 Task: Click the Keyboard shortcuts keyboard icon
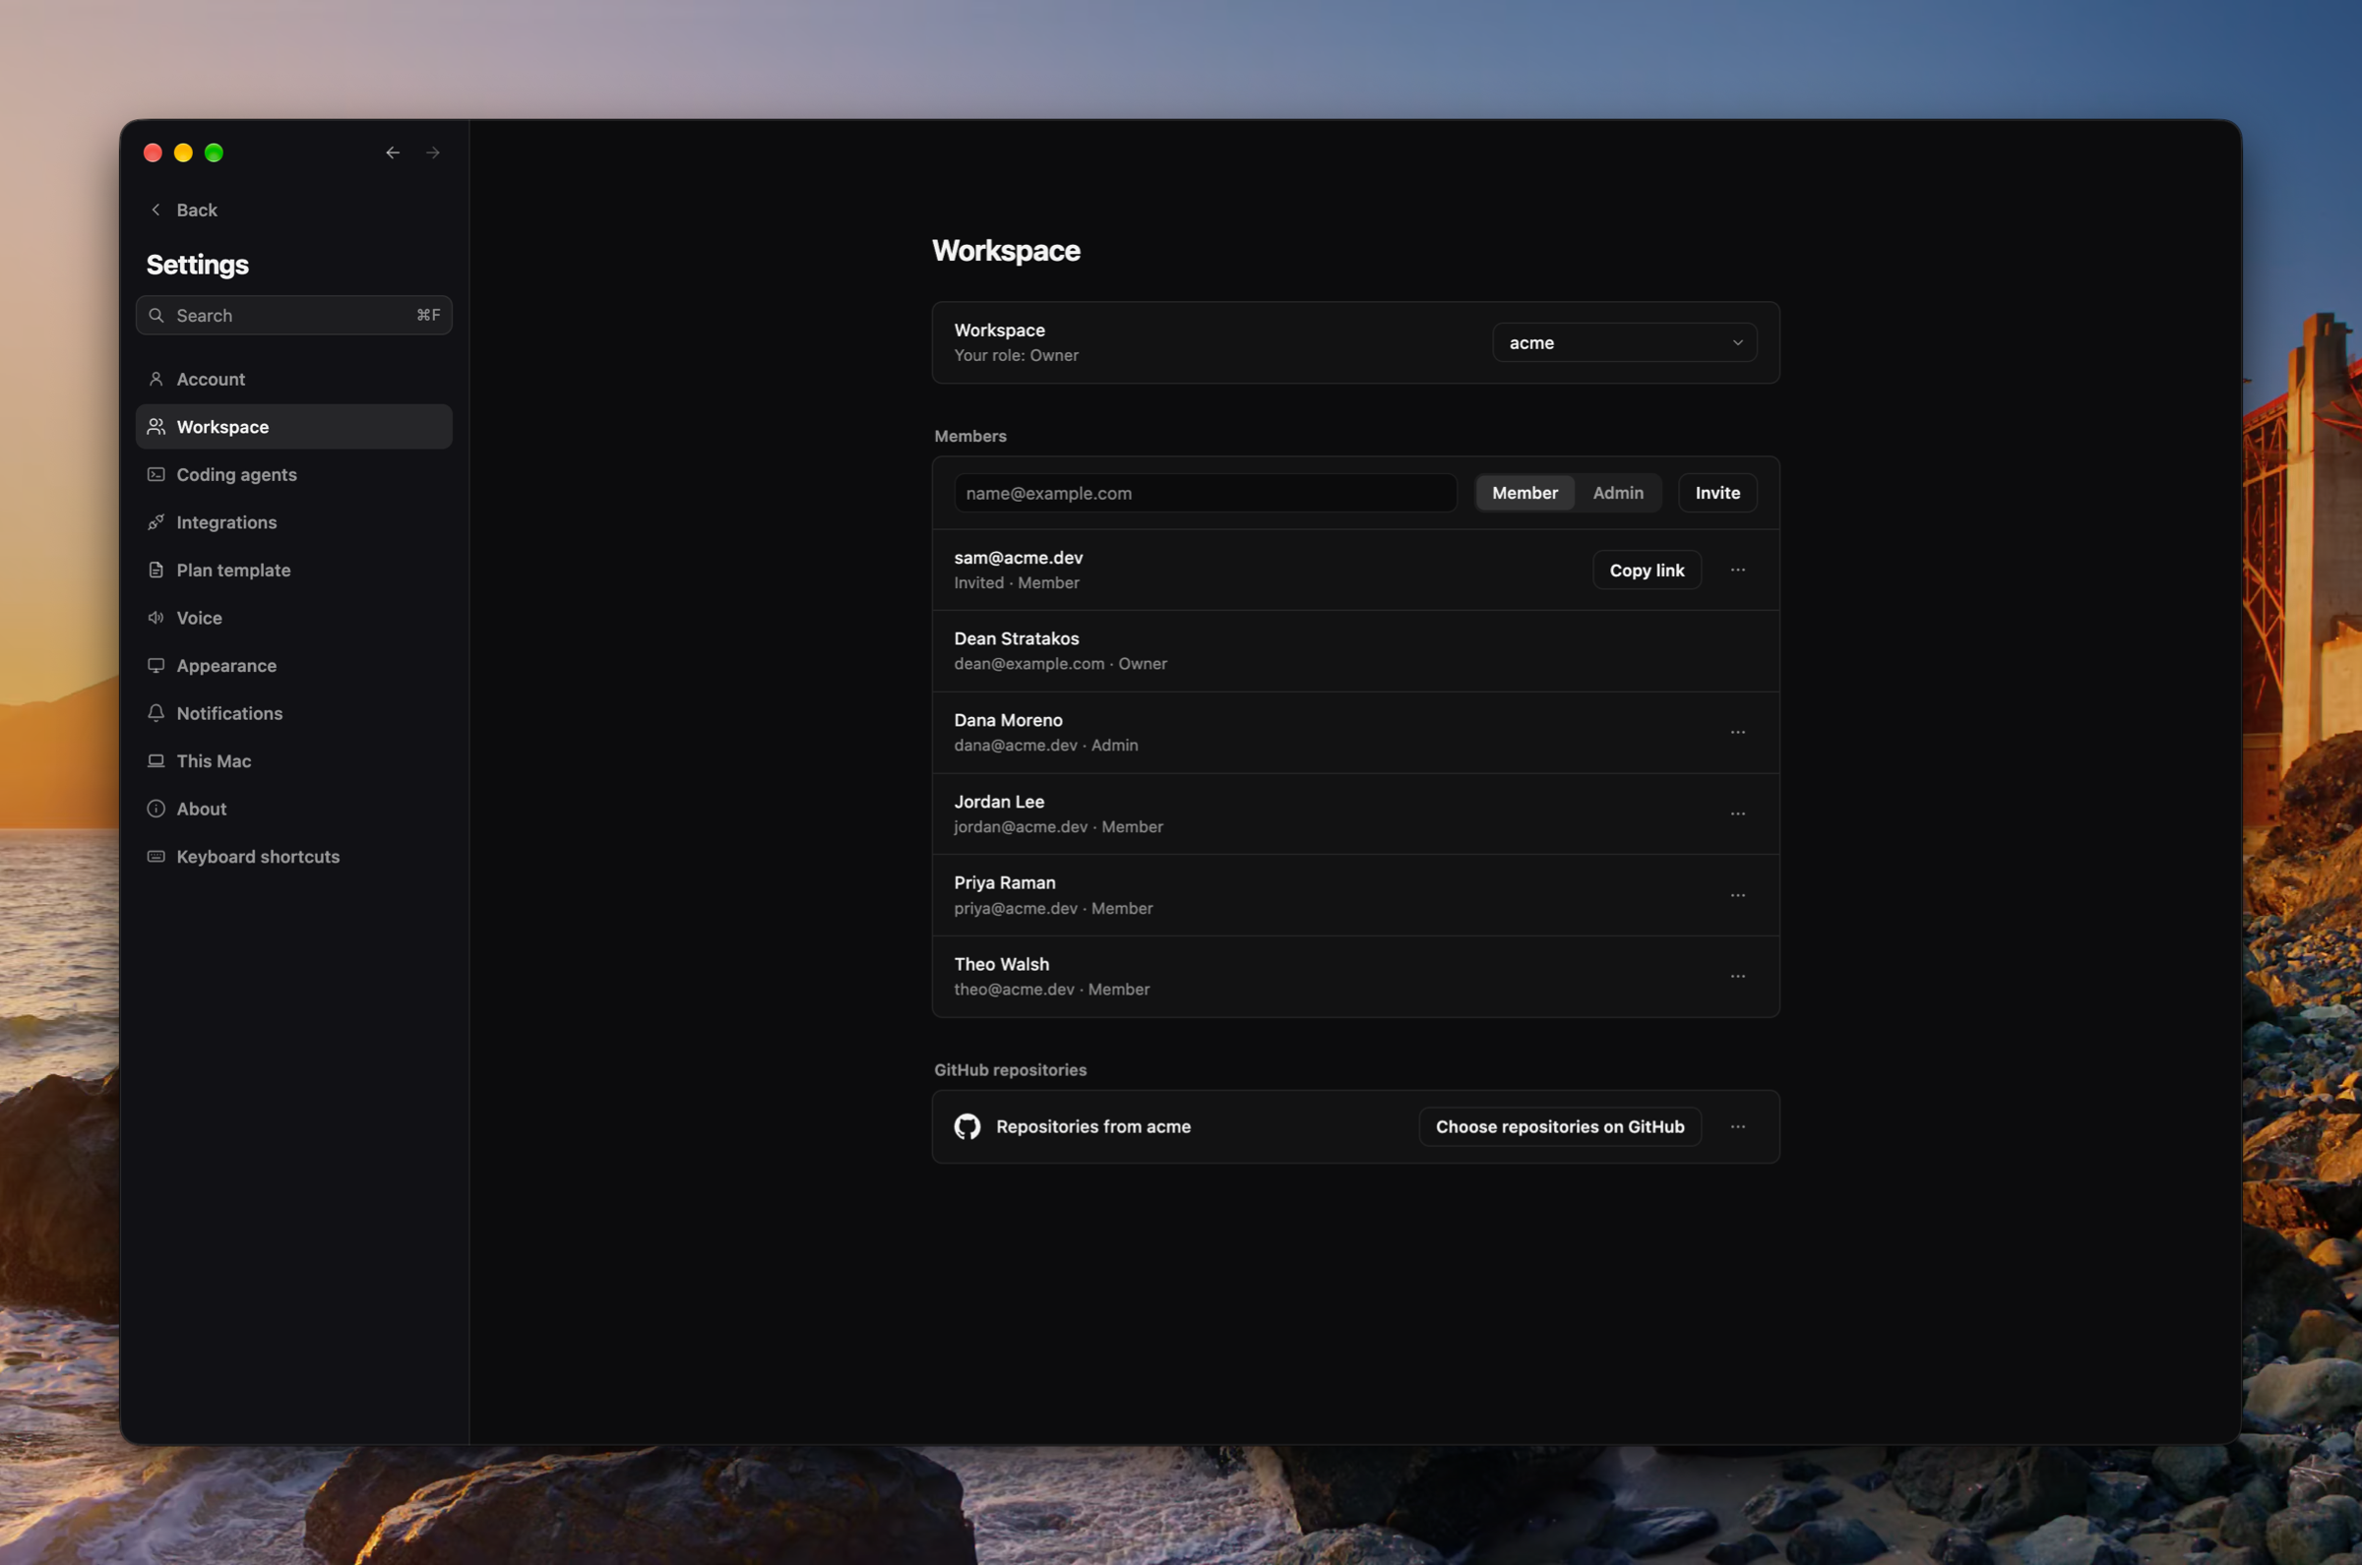coord(156,857)
